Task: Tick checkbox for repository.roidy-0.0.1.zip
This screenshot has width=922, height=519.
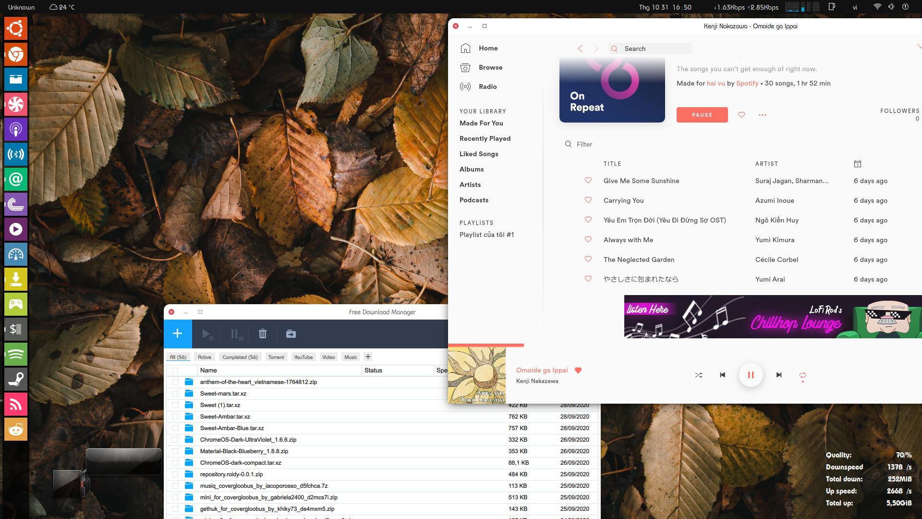Action: (x=175, y=474)
